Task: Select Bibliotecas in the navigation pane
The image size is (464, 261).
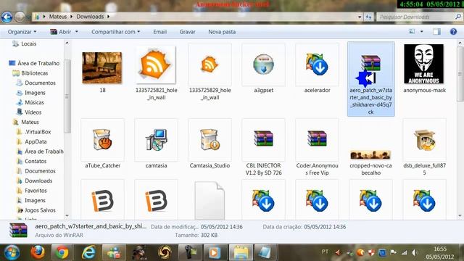Action: pyautogui.click(x=34, y=72)
